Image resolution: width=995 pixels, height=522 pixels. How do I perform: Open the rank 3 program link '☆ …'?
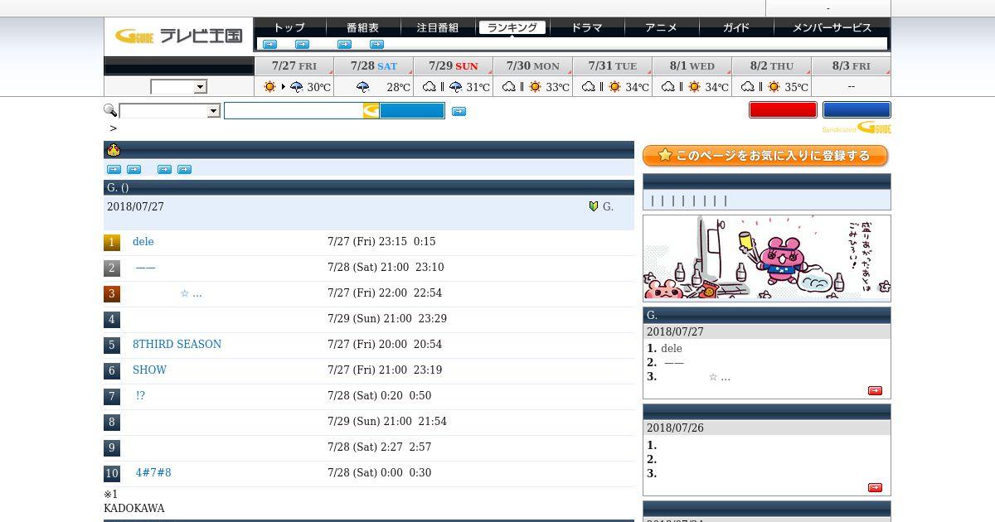point(191,293)
